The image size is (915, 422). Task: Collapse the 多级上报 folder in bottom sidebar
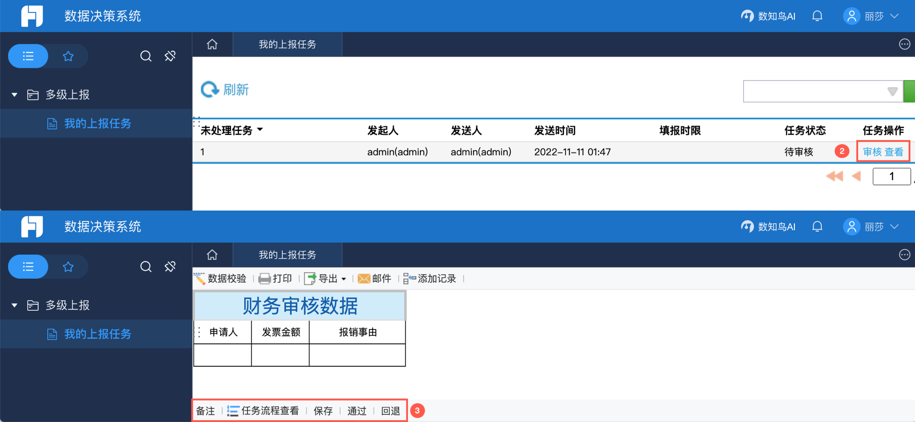coord(15,305)
